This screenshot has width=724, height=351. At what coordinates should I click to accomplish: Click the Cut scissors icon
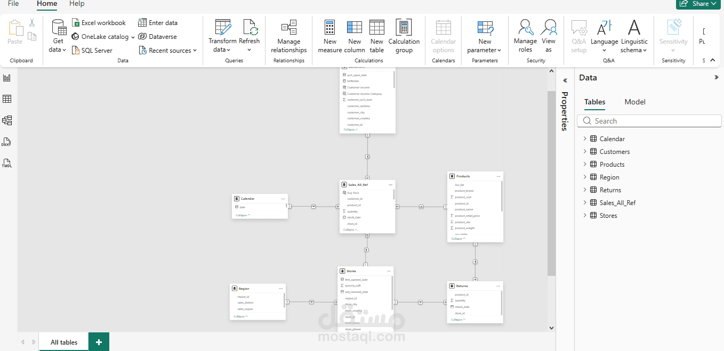(x=32, y=23)
